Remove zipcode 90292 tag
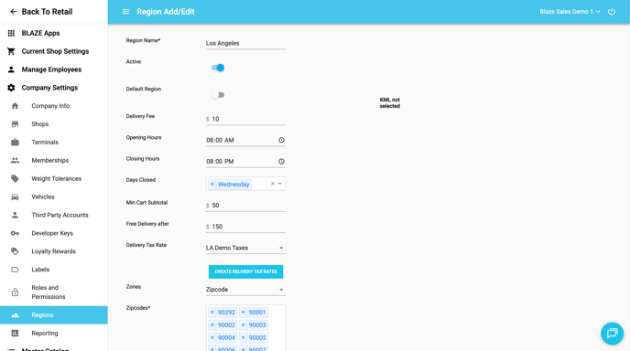Image resolution: width=630 pixels, height=351 pixels. click(212, 312)
